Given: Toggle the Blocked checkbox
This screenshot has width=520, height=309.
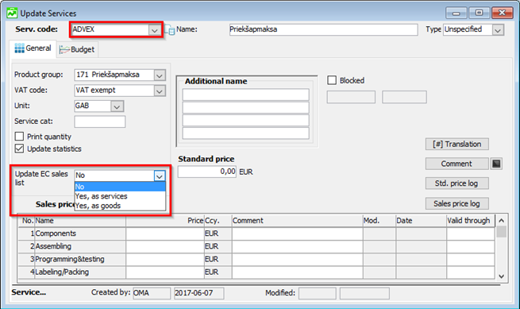Looking at the screenshot, I should tap(332, 80).
